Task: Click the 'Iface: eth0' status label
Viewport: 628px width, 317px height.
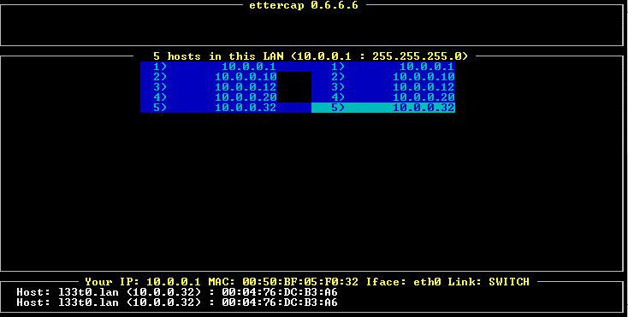Action: (403, 282)
